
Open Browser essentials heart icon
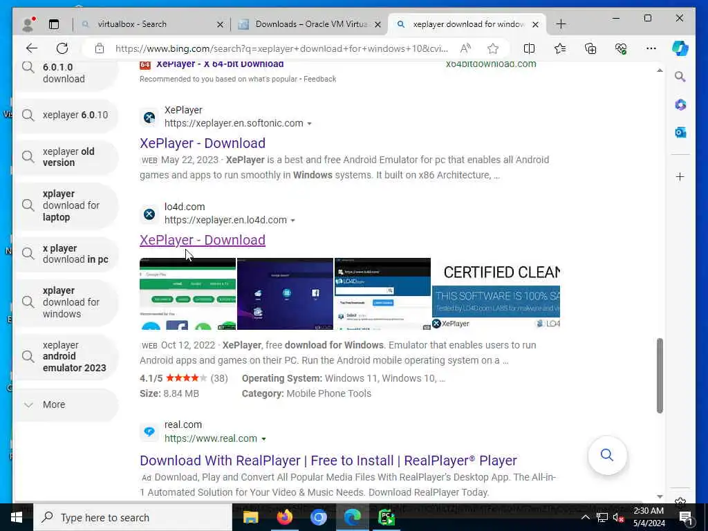(x=621, y=48)
